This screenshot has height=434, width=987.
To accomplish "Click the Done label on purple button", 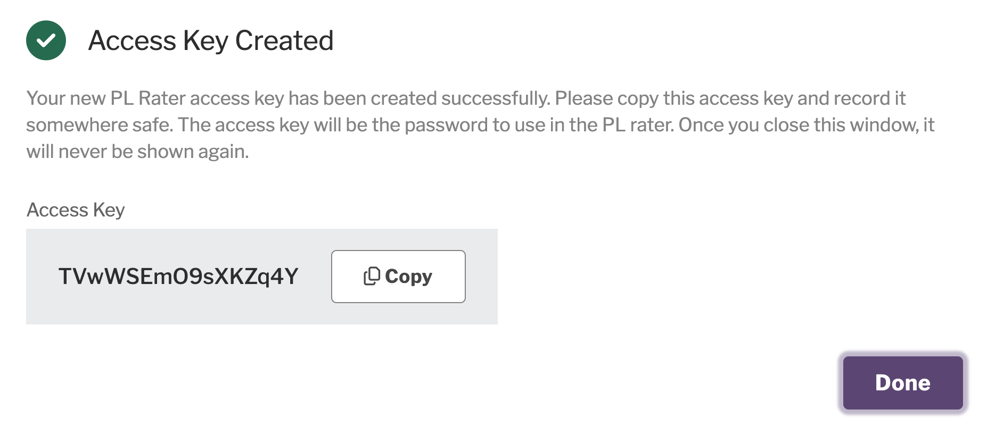I will coord(903,383).
